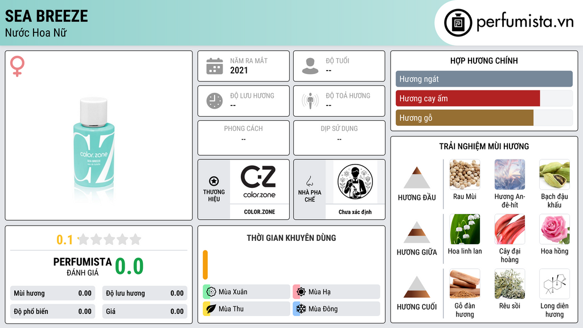Click the green 0.0 Perfumista score
The image size is (583, 328).
pos(129,266)
